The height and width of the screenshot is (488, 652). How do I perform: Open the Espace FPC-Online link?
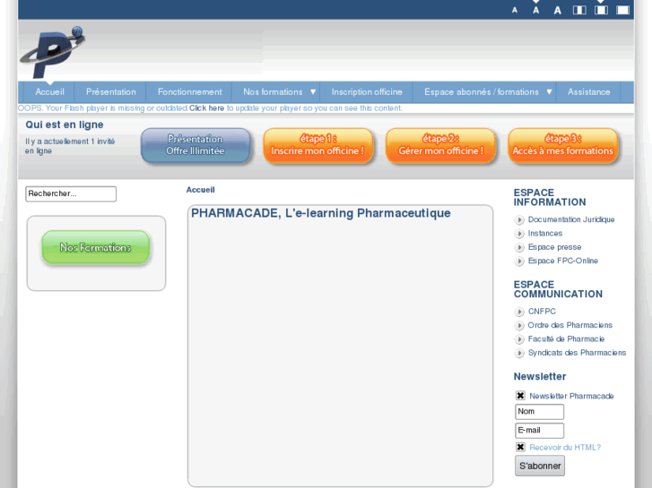tap(562, 261)
